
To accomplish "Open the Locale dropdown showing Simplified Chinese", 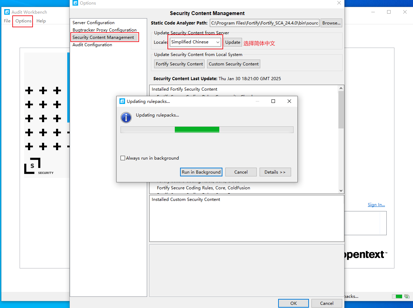I will 195,42.
